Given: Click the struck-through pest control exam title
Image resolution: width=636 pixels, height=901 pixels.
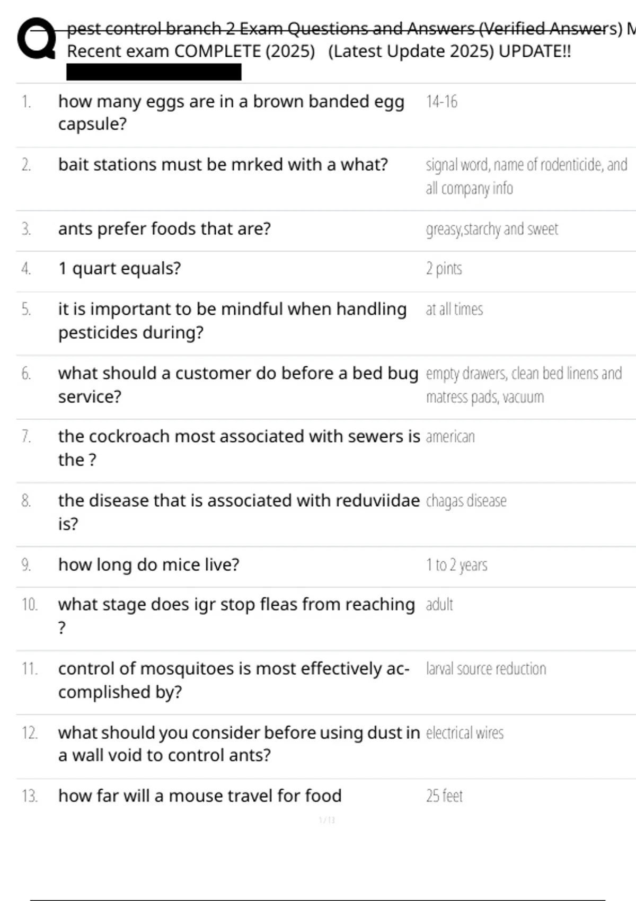Looking at the screenshot, I should [x=344, y=29].
